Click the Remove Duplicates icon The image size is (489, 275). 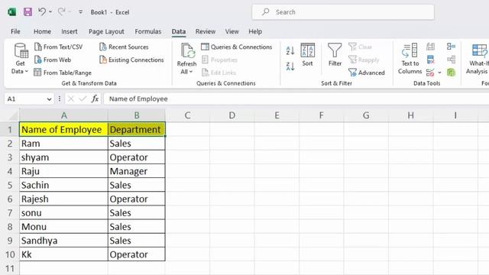[x=430, y=60]
